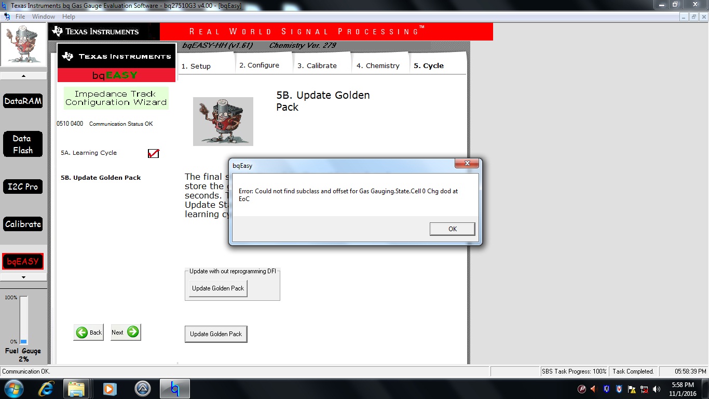Click the white volume speaker tray icon
The image size is (709, 399).
(657, 389)
